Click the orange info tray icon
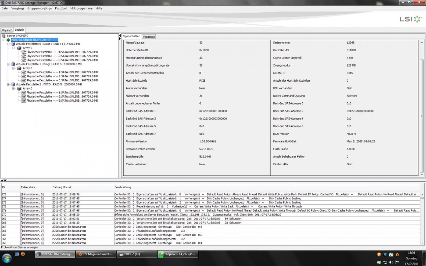The width and height of the screenshot is (426, 266). tap(397, 254)
